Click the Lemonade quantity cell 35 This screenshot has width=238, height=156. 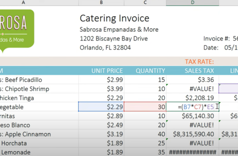pos(145,152)
